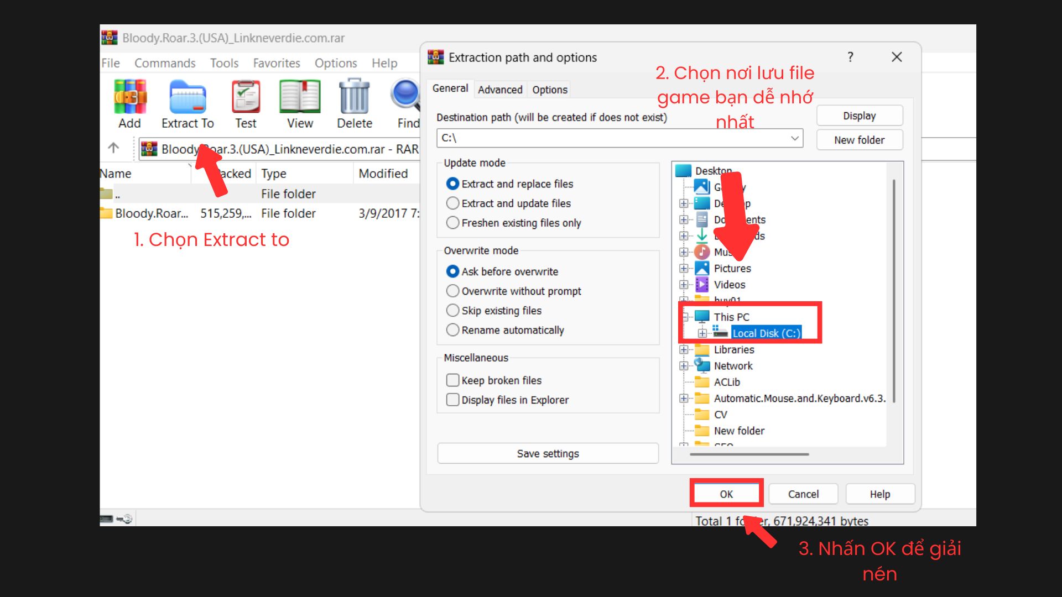Click the Videos folder icon in the tree

point(702,284)
